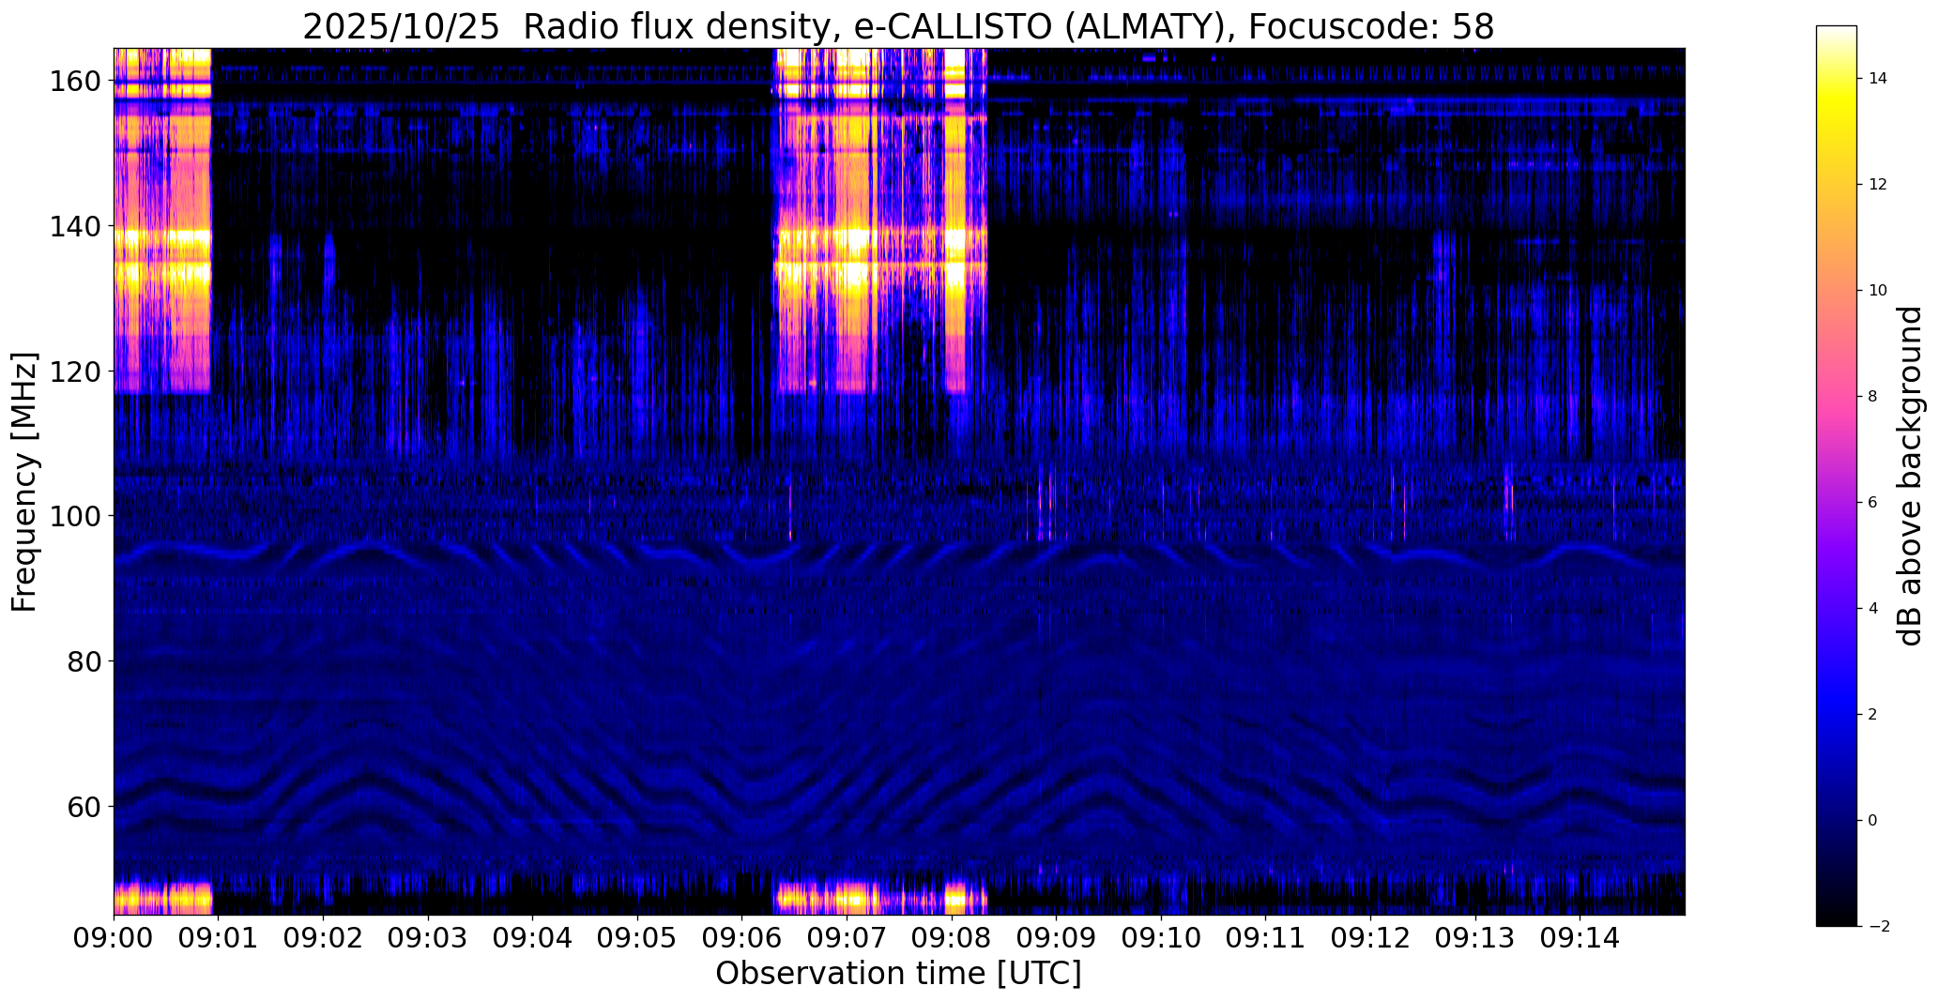Viewport: 1939px width, 1001px height.
Task: Select the 09:12 time tick label
Action: 1370,937
